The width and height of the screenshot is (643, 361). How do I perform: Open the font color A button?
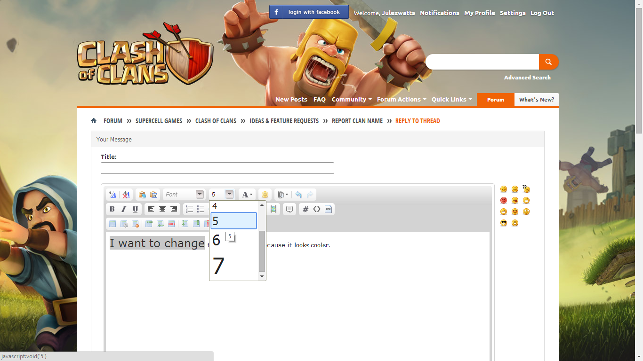click(x=247, y=195)
